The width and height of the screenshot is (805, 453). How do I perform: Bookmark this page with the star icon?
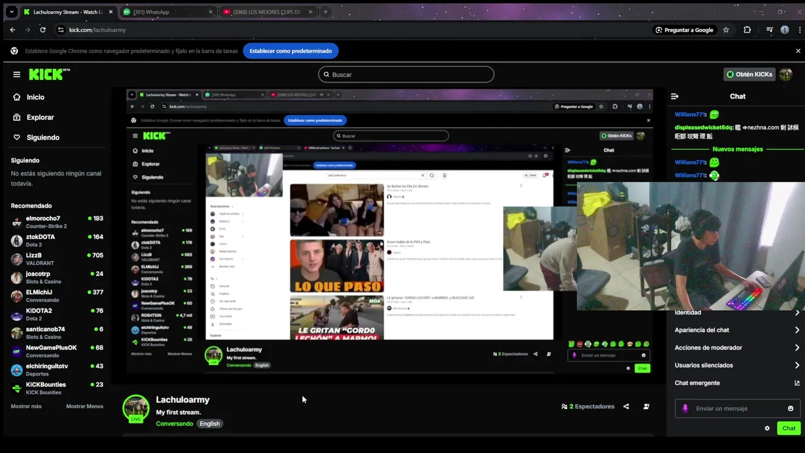tap(726, 30)
